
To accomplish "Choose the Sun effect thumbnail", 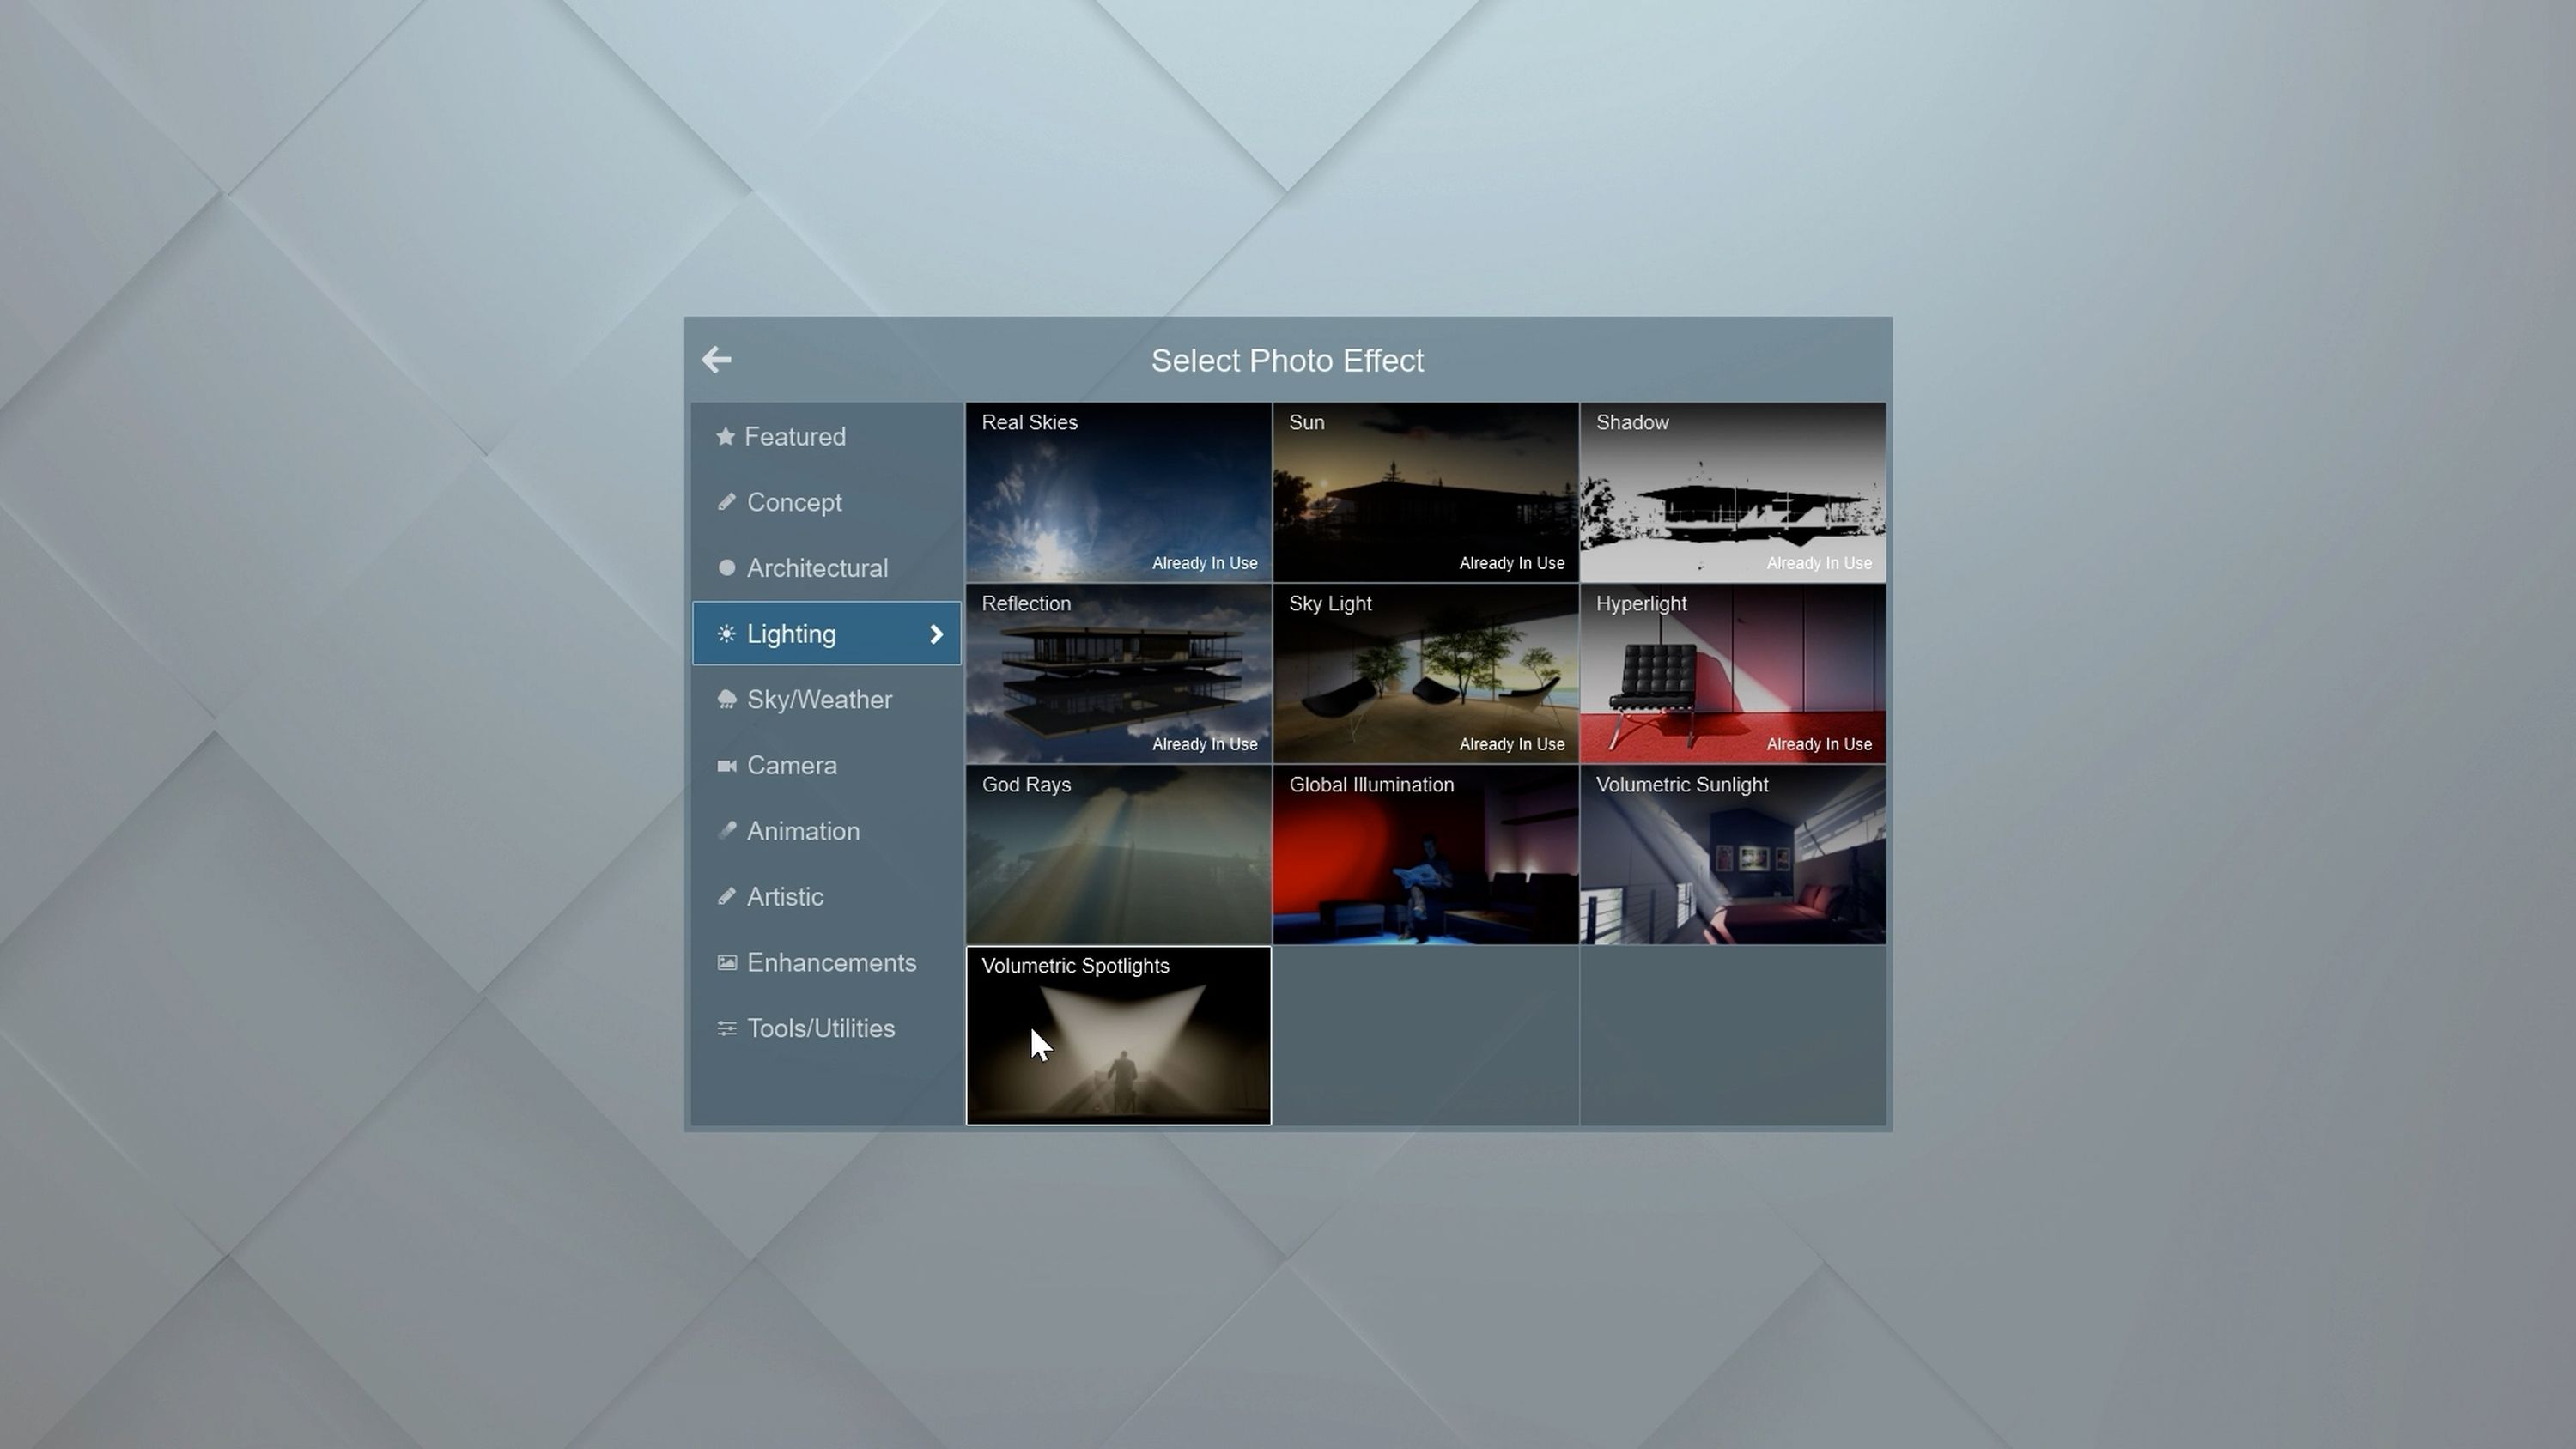I will 1425,492.
